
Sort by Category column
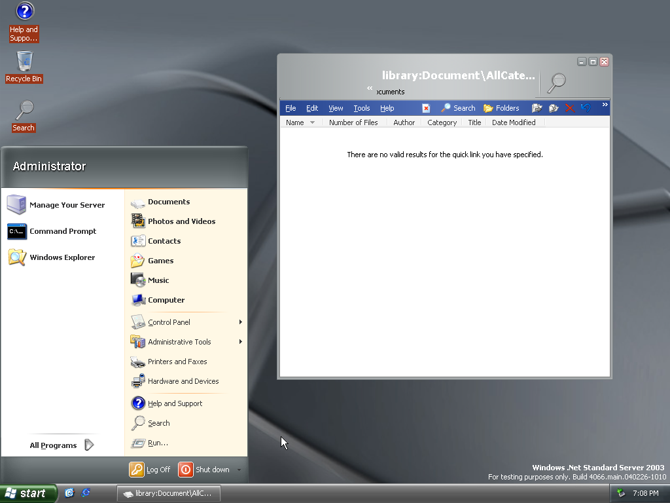[442, 122]
